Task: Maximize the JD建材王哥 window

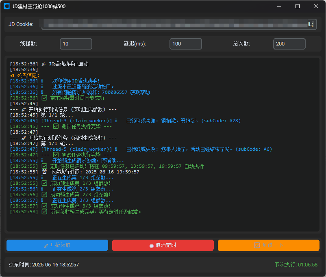Action: tap(298, 6)
